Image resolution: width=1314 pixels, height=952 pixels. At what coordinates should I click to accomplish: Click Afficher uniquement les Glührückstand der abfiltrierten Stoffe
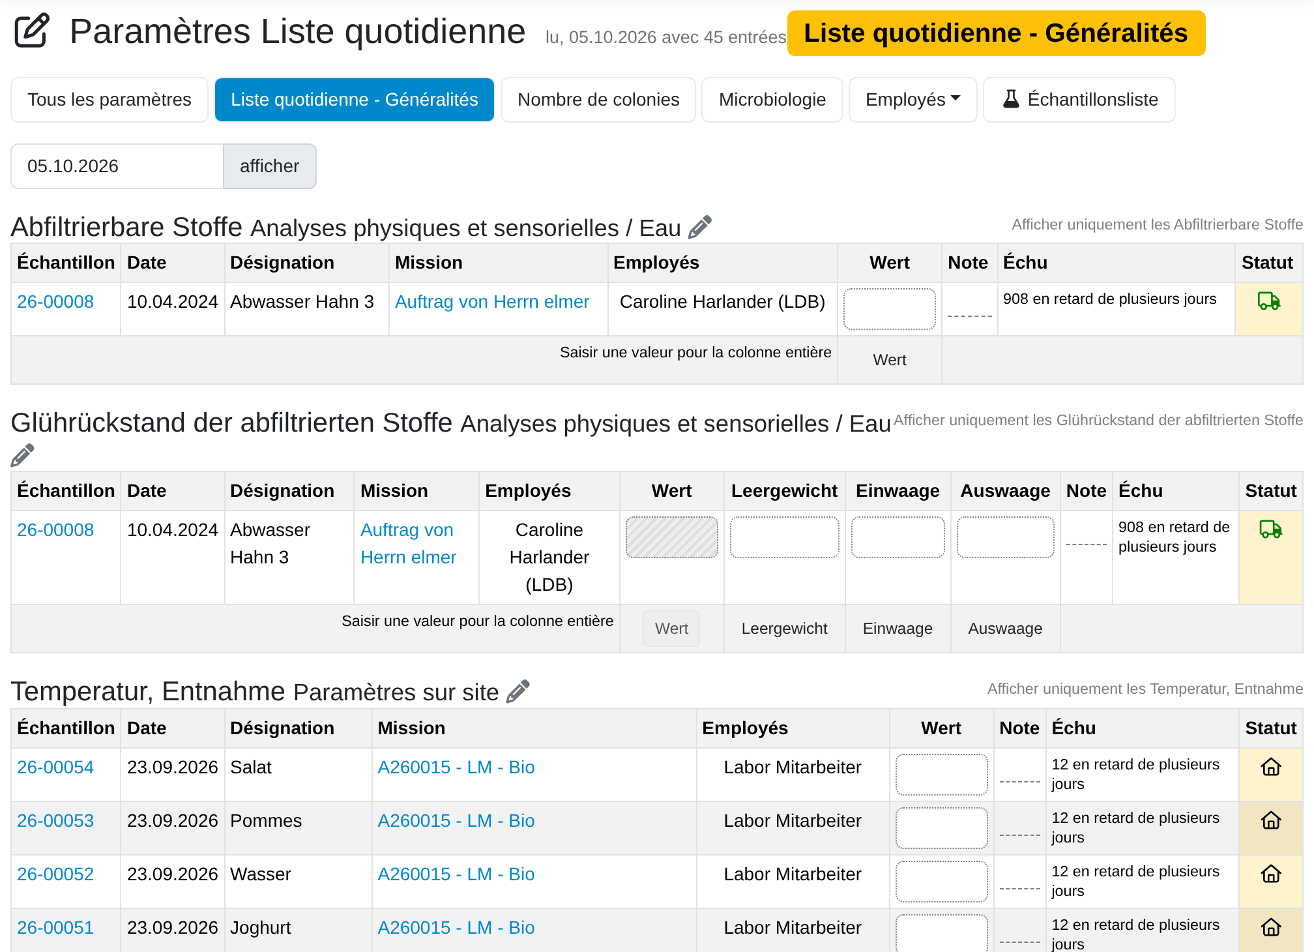tap(1098, 420)
